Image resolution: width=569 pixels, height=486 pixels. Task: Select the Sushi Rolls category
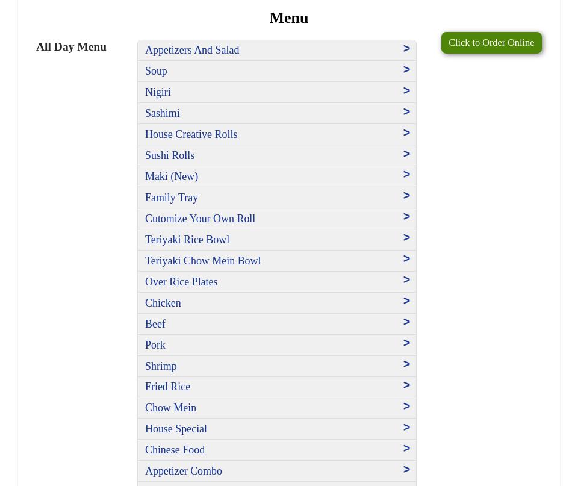coord(170,155)
